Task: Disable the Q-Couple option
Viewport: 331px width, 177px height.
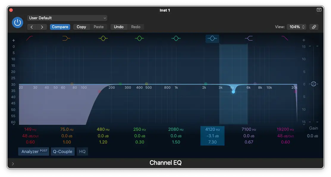Action: pos(62,152)
